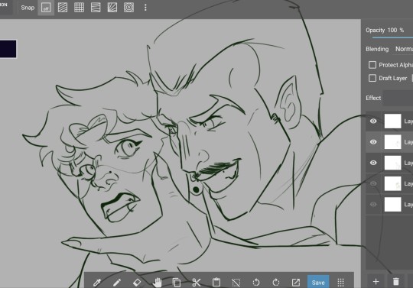Undo the last stroke
Screen dimensions: 413x288
point(256,283)
